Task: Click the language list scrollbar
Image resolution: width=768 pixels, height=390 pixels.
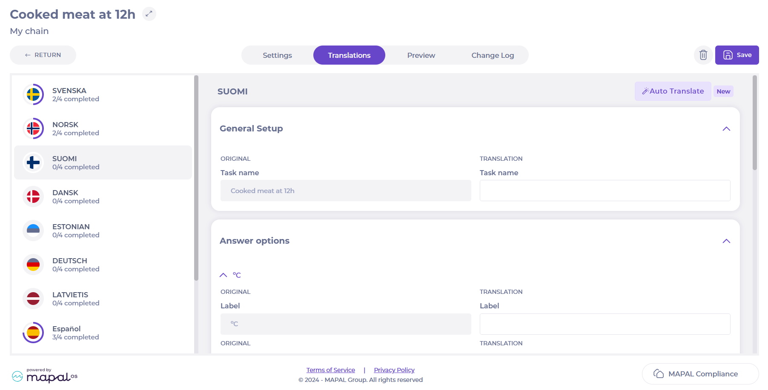Action: pos(196,178)
